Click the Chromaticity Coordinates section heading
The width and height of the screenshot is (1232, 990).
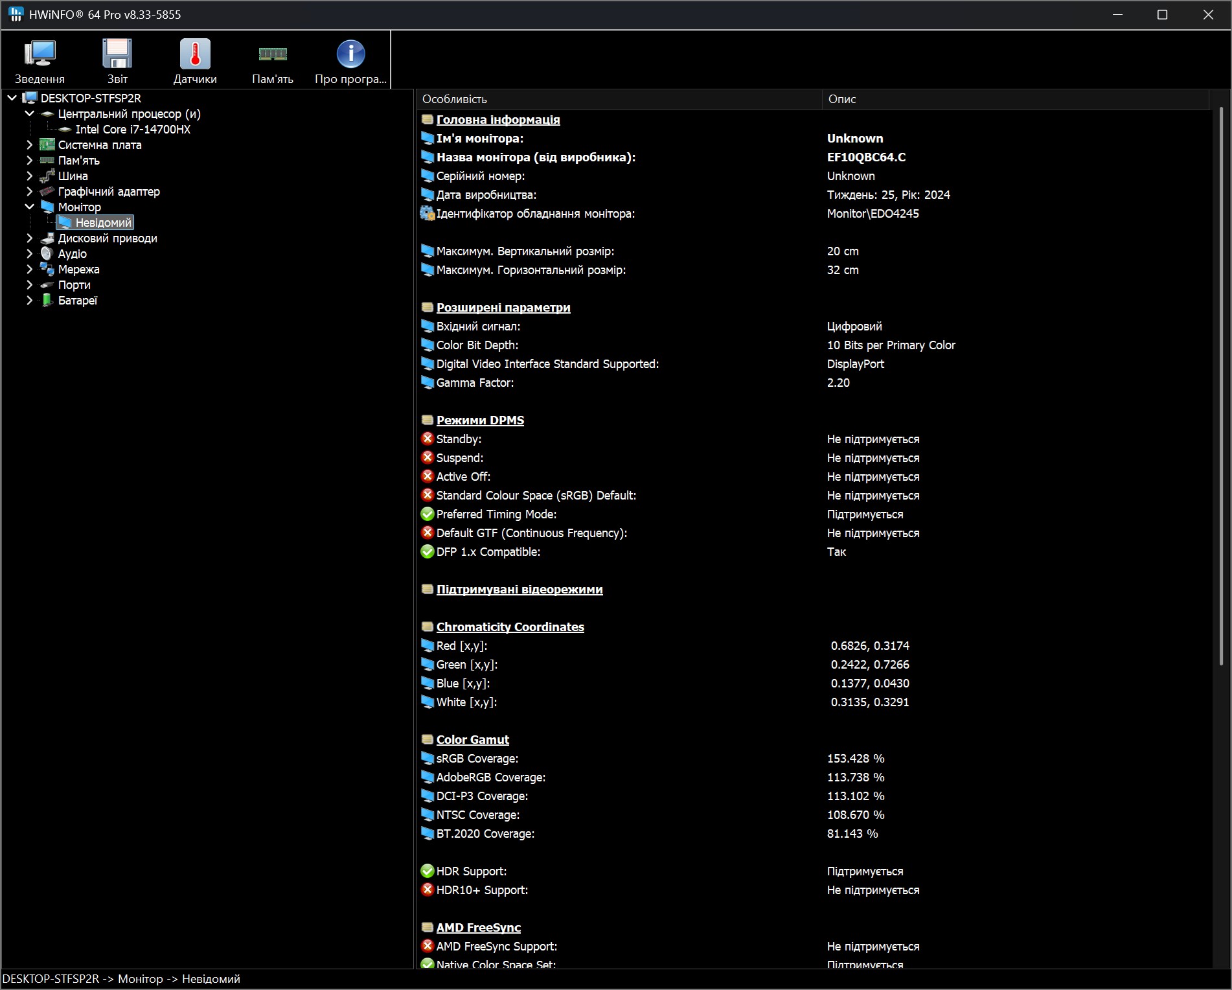click(510, 627)
